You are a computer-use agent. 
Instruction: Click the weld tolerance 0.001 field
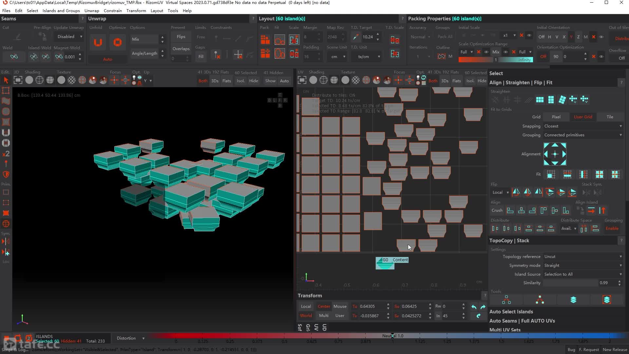[70, 57]
